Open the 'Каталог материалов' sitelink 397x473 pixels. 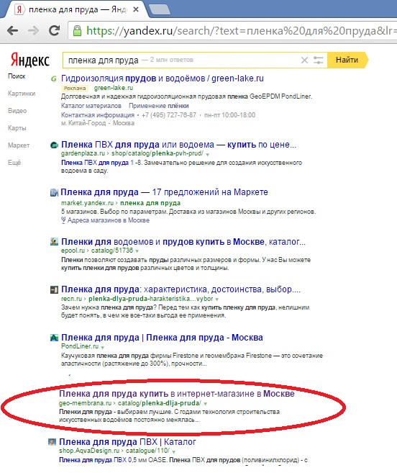click(91, 106)
